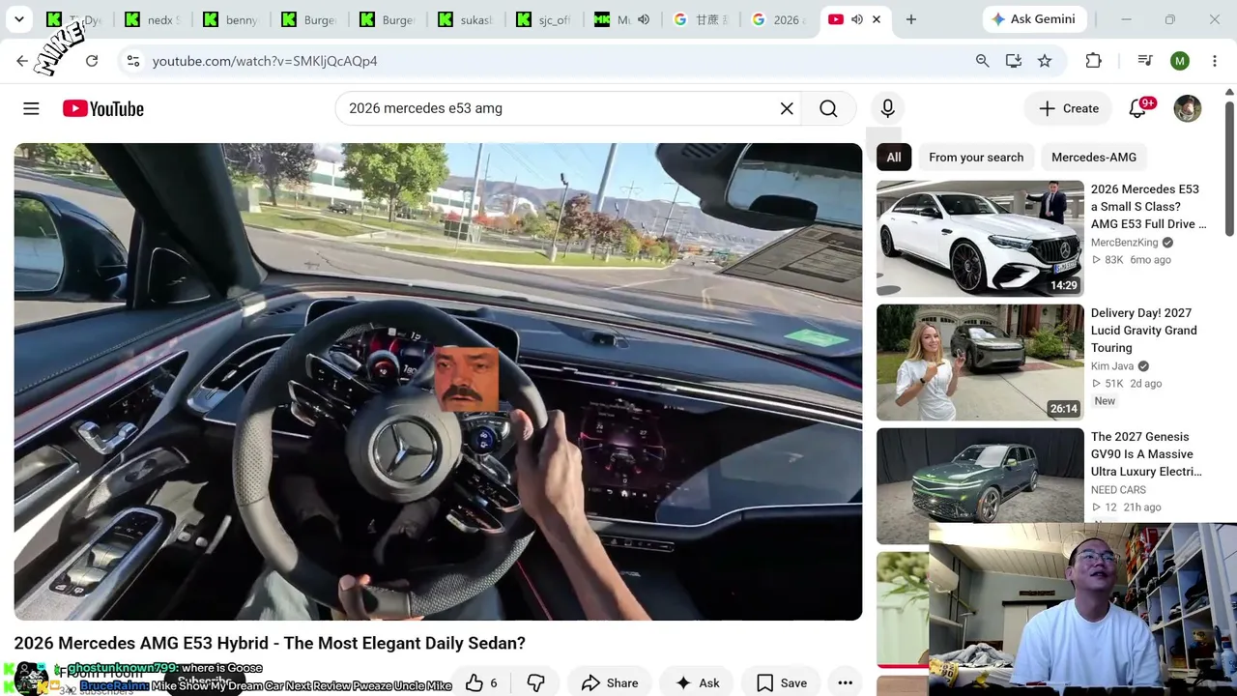Save the video to a playlist

[782, 683]
